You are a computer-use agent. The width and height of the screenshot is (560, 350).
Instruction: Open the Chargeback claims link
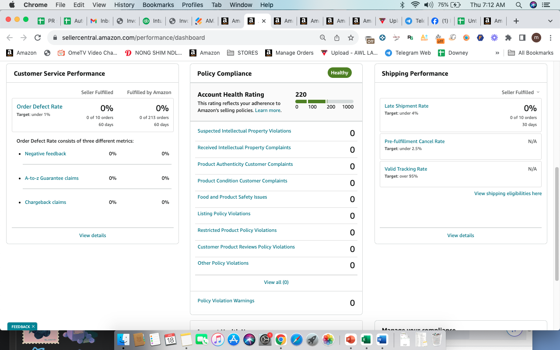click(x=45, y=202)
